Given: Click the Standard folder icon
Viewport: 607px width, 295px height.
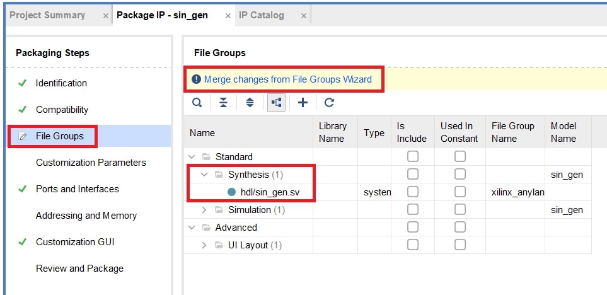Looking at the screenshot, I should 206,157.
